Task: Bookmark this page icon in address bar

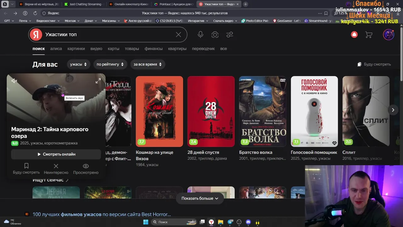Action: point(326,13)
